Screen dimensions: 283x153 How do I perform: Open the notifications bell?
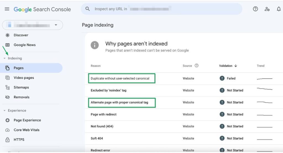pos(279,9)
